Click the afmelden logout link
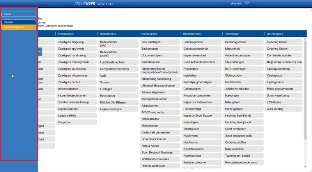312x172 pixels. tap(236, 4)
